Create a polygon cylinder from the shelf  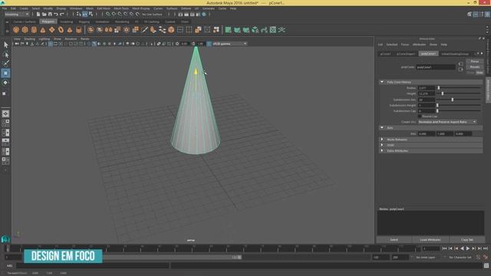[34, 30]
